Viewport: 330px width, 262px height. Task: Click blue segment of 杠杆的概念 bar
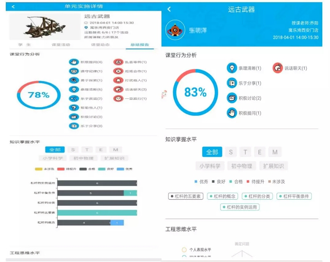tap(117, 223)
